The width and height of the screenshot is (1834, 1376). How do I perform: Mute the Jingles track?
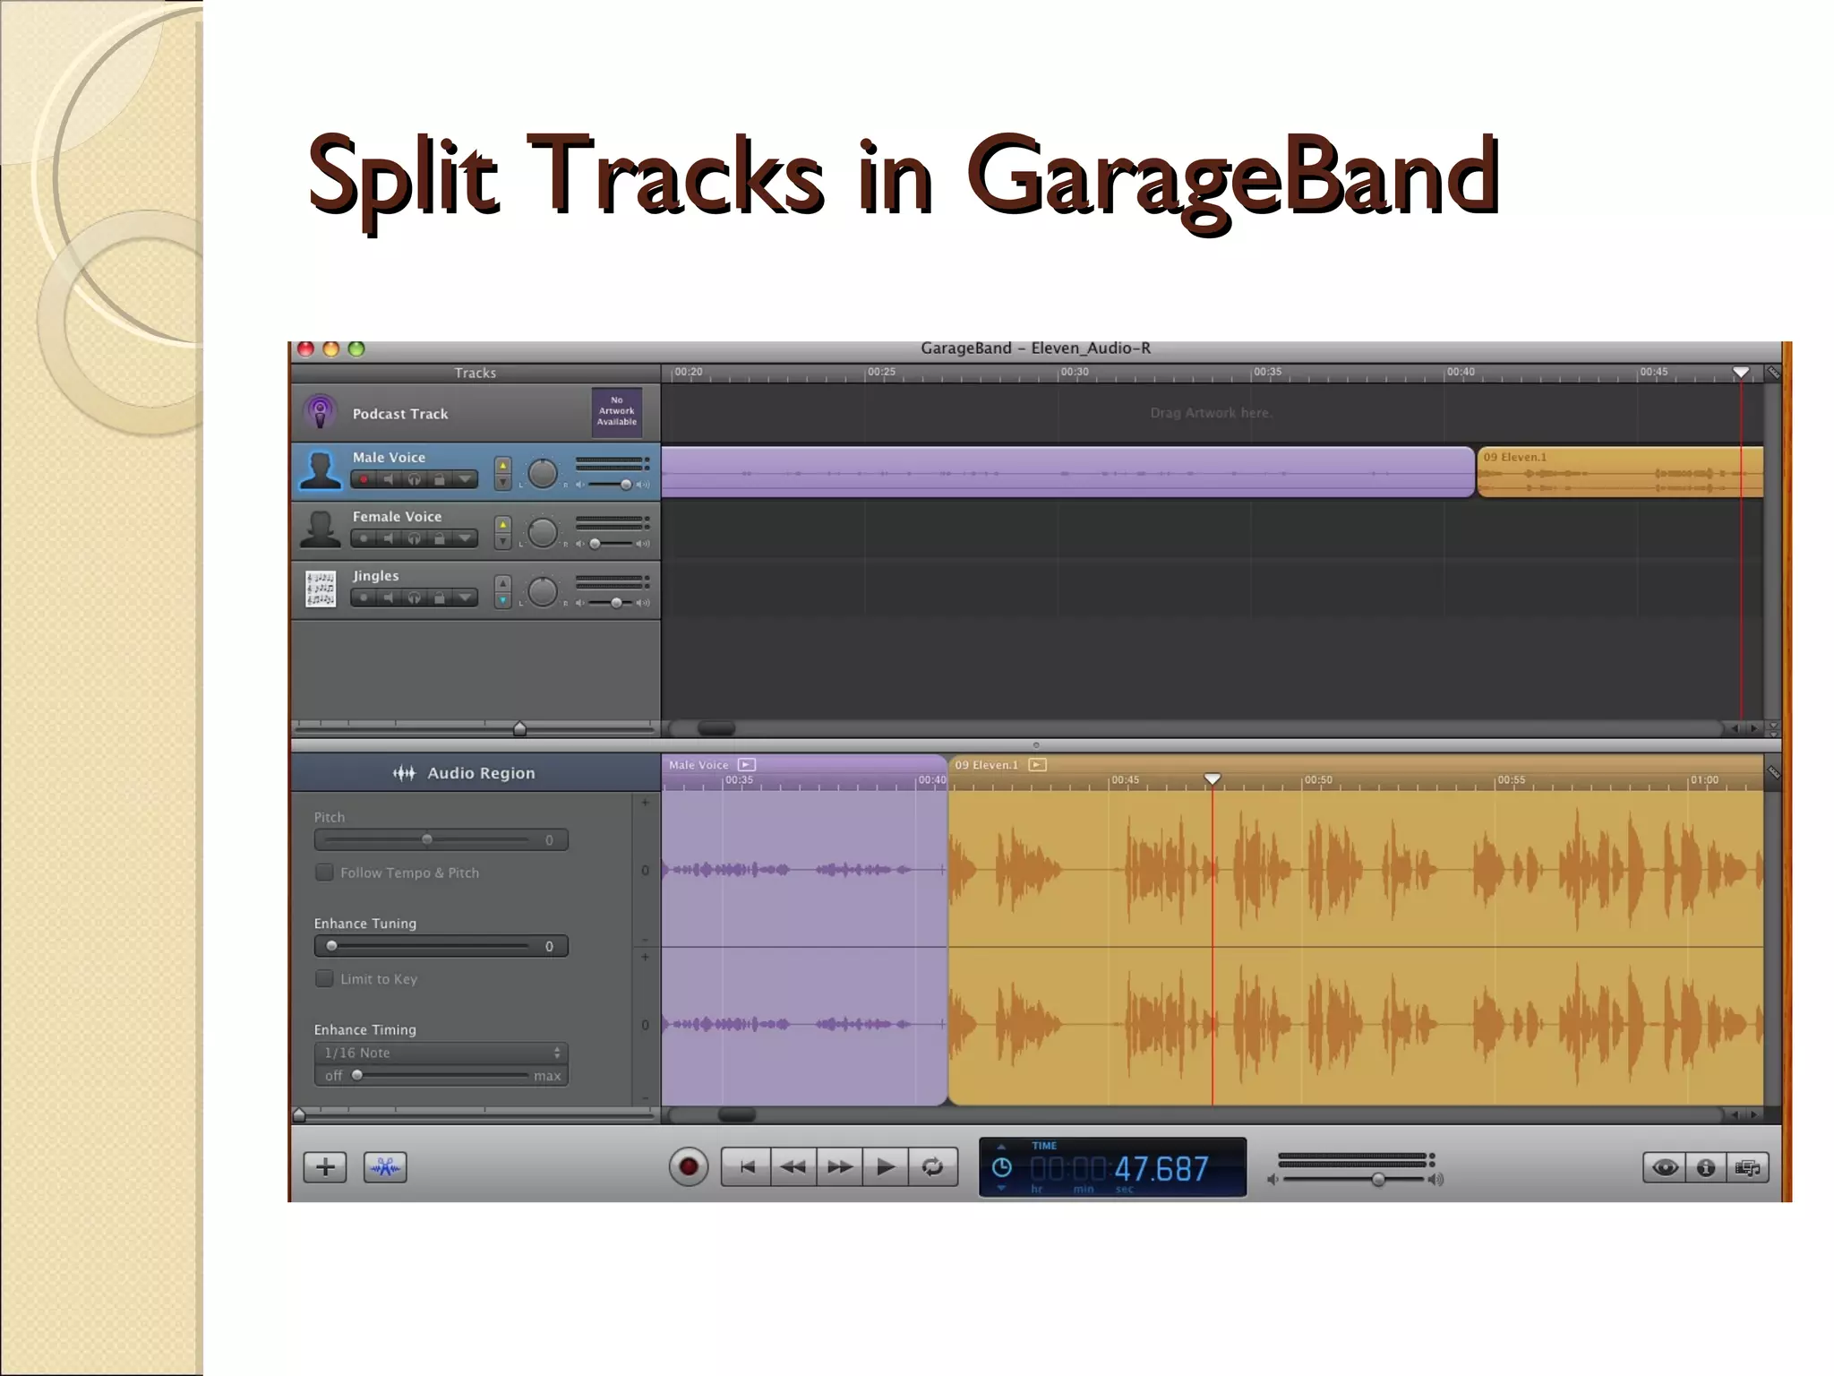[389, 598]
